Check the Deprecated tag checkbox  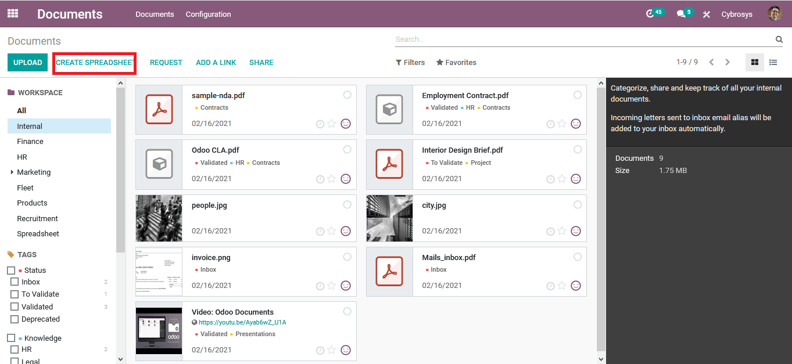point(15,319)
